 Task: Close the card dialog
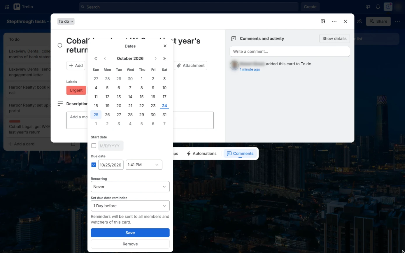(x=345, y=21)
